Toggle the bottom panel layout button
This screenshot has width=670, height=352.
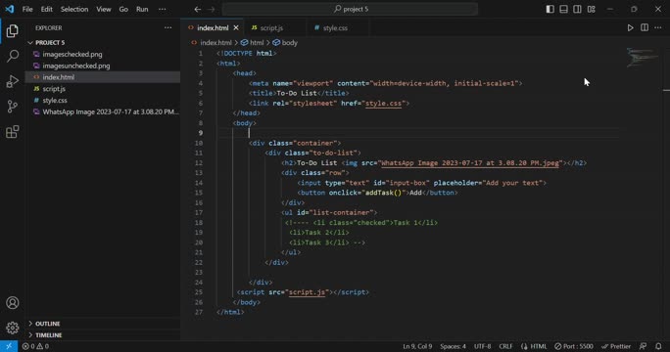tap(563, 9)
